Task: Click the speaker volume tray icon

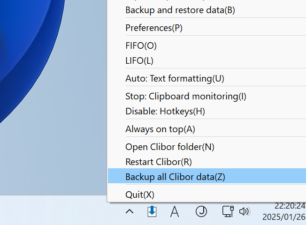Action: [244, 211]
